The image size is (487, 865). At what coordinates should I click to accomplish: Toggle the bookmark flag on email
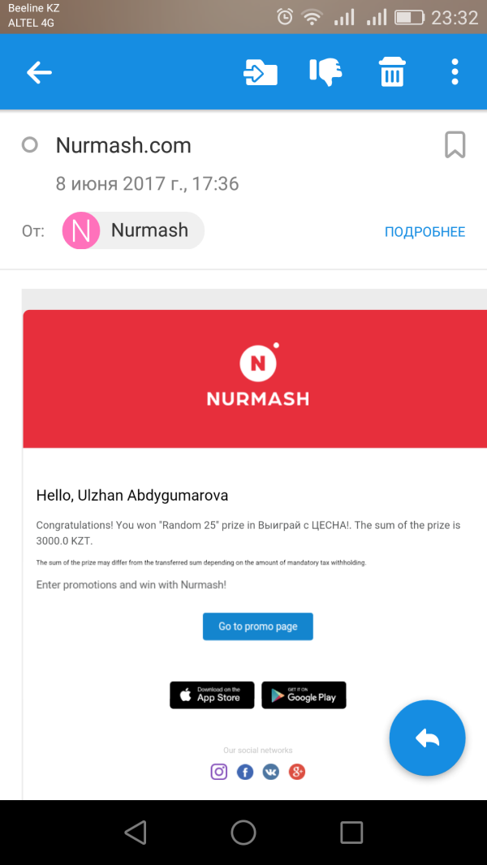coord(455,145)
